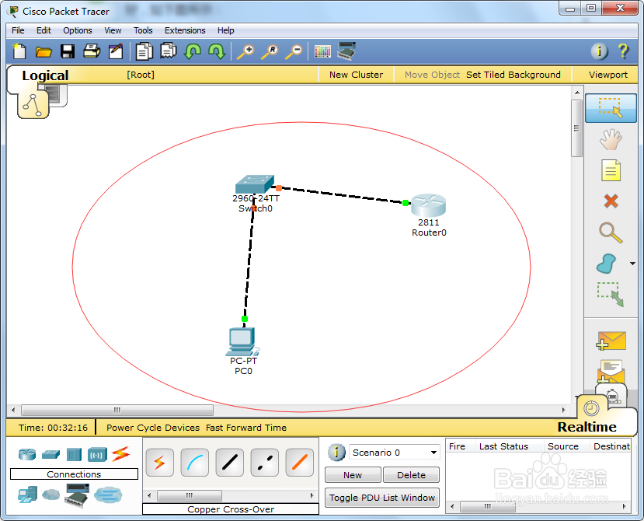Screen dimensions: 644x521
Task: Switch to the Simulation mode tab
Action: point(614,395)
